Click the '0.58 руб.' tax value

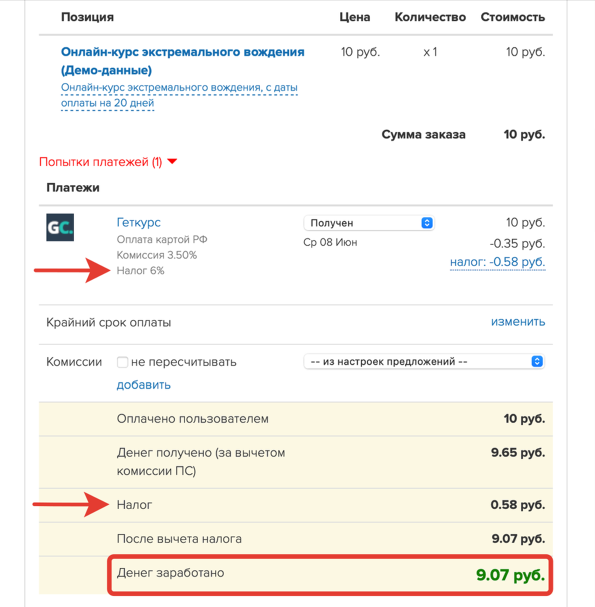click(x=517, y=505)
